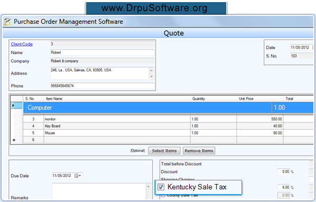Click the Discount percentage field 0.00
This screenshot has height=202, width=316.
pyautogui.click(x=284, y=171)
